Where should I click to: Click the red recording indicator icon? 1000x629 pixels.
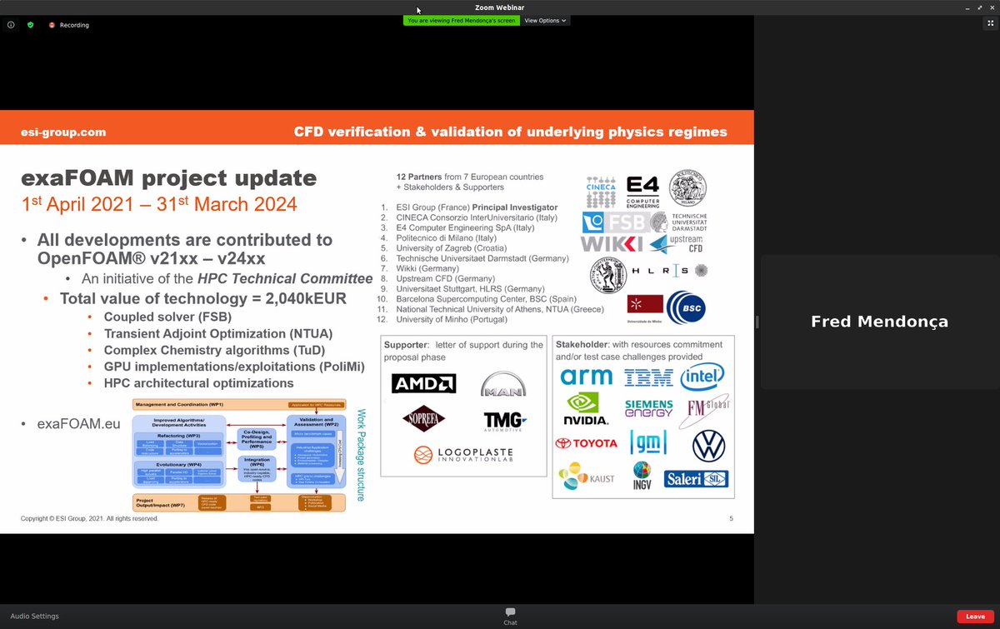[52, 25]
